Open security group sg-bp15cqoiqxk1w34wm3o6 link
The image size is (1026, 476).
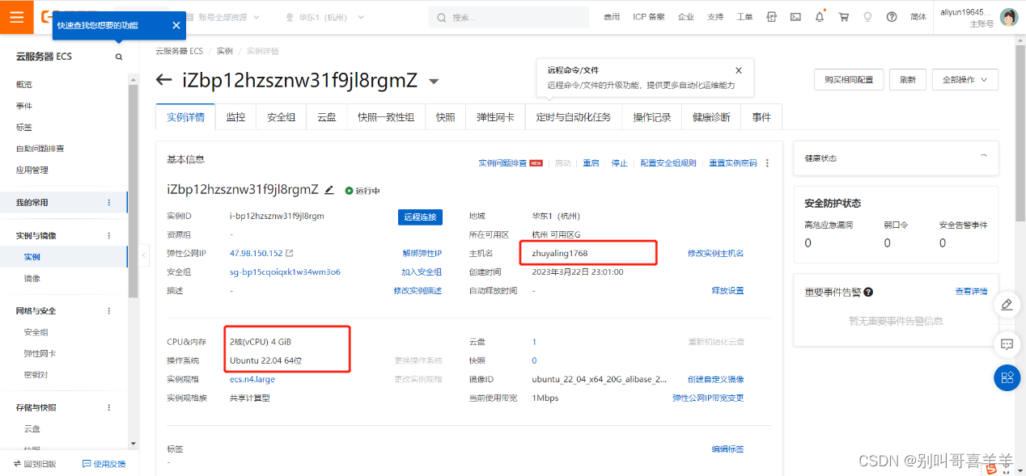click(x=285, y=272)
